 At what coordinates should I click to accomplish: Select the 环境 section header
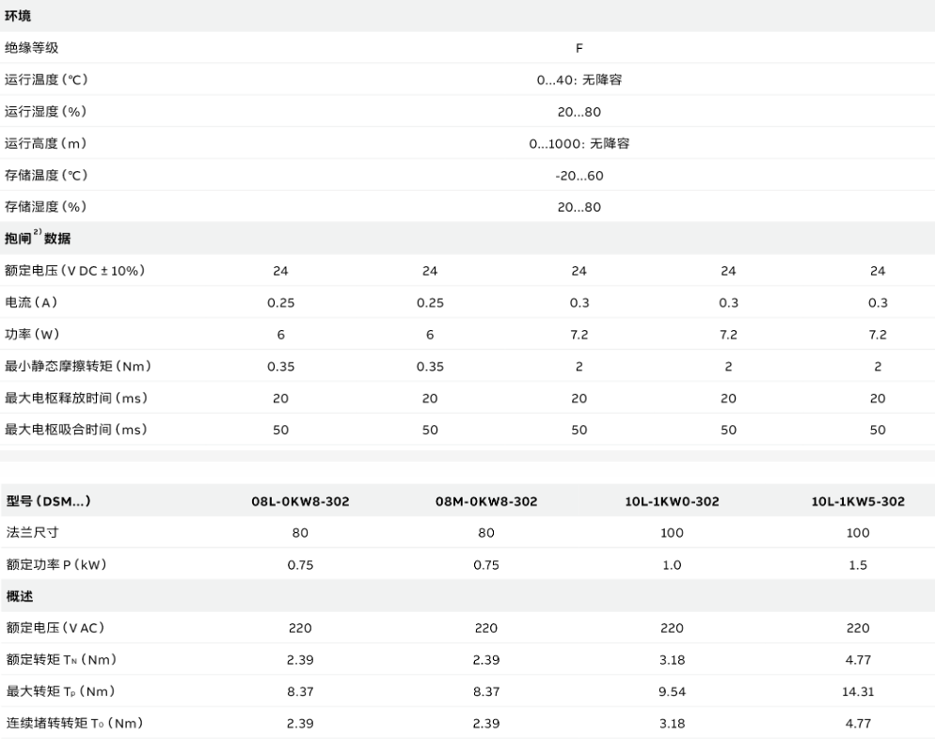point(18,16)
